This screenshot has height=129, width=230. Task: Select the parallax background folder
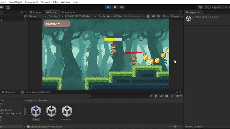[x=10, y=114]
